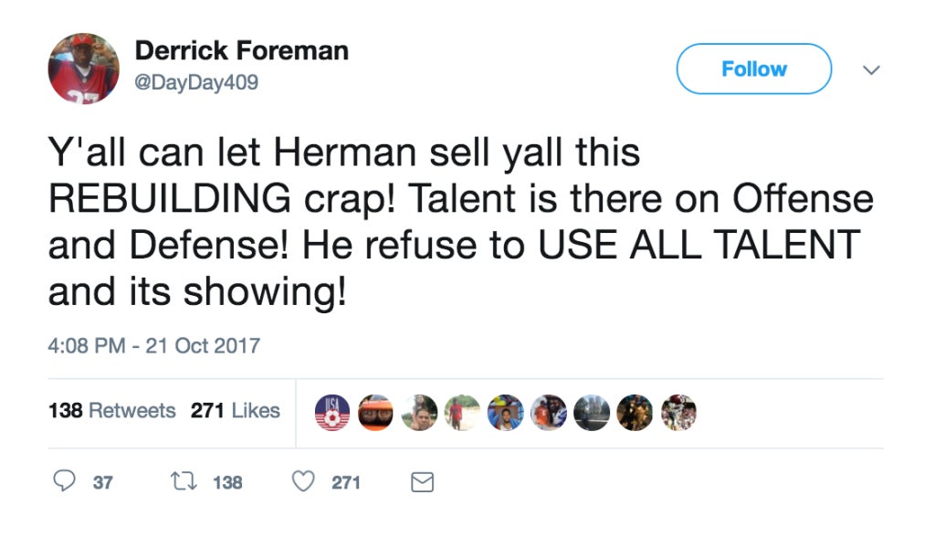Open the Derrick Foreman name link
This screenshot has height=537, width=935.
(241, 50)
